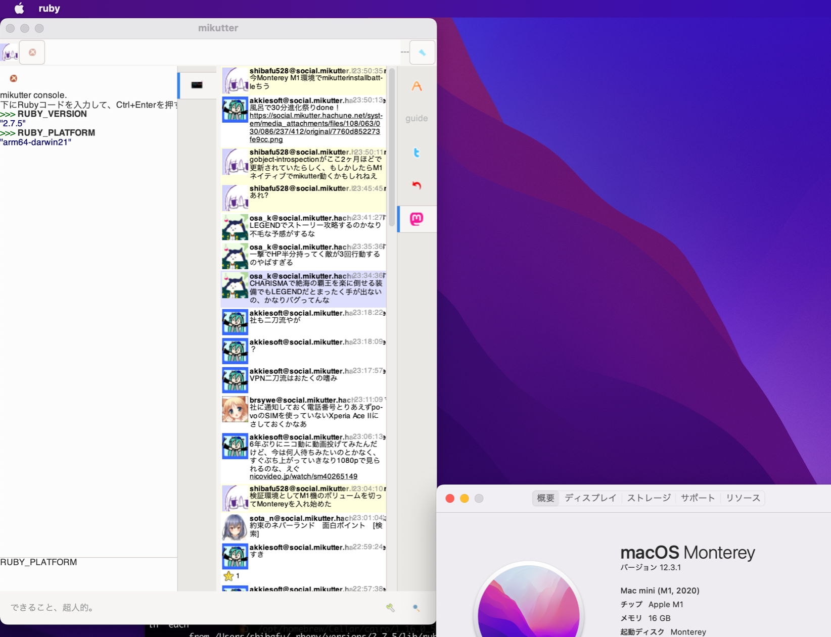Open the nicovideo.jp/watch/sm40265149 link

[x=303, y=476]
